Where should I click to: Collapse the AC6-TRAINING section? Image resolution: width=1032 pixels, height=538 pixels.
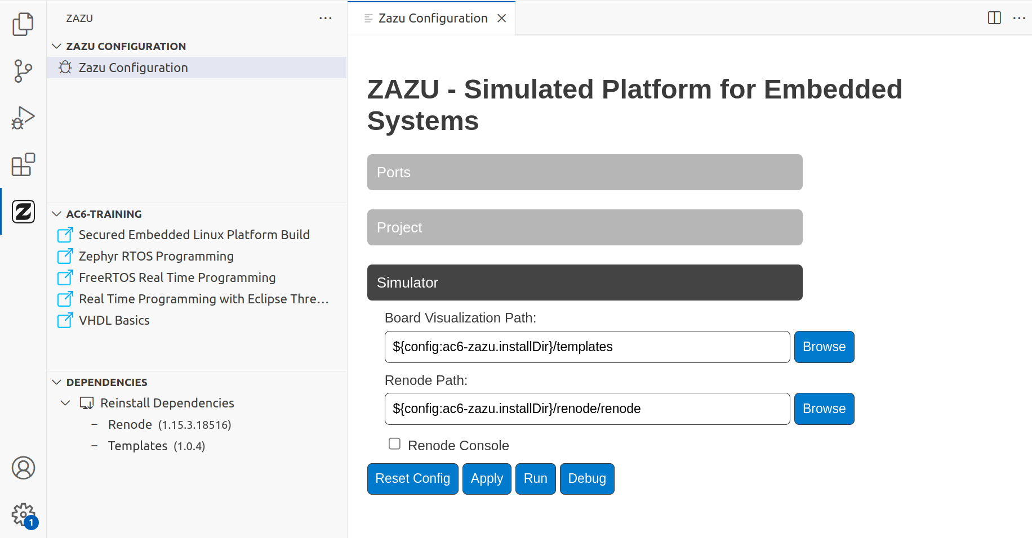tap(56, 214)
